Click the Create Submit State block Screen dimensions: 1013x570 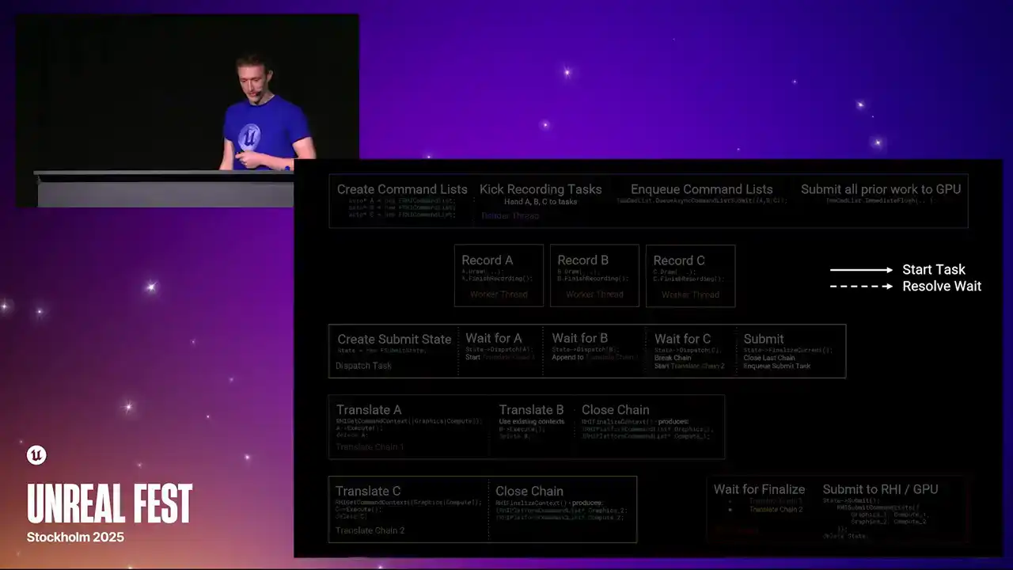point(394,351)
